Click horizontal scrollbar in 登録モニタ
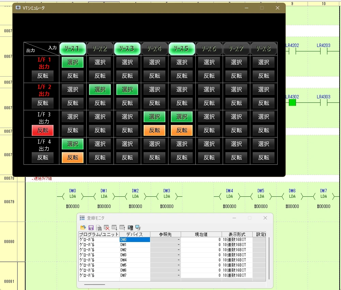341x290 pixels. pyautogui.click(x=94, y=284)
